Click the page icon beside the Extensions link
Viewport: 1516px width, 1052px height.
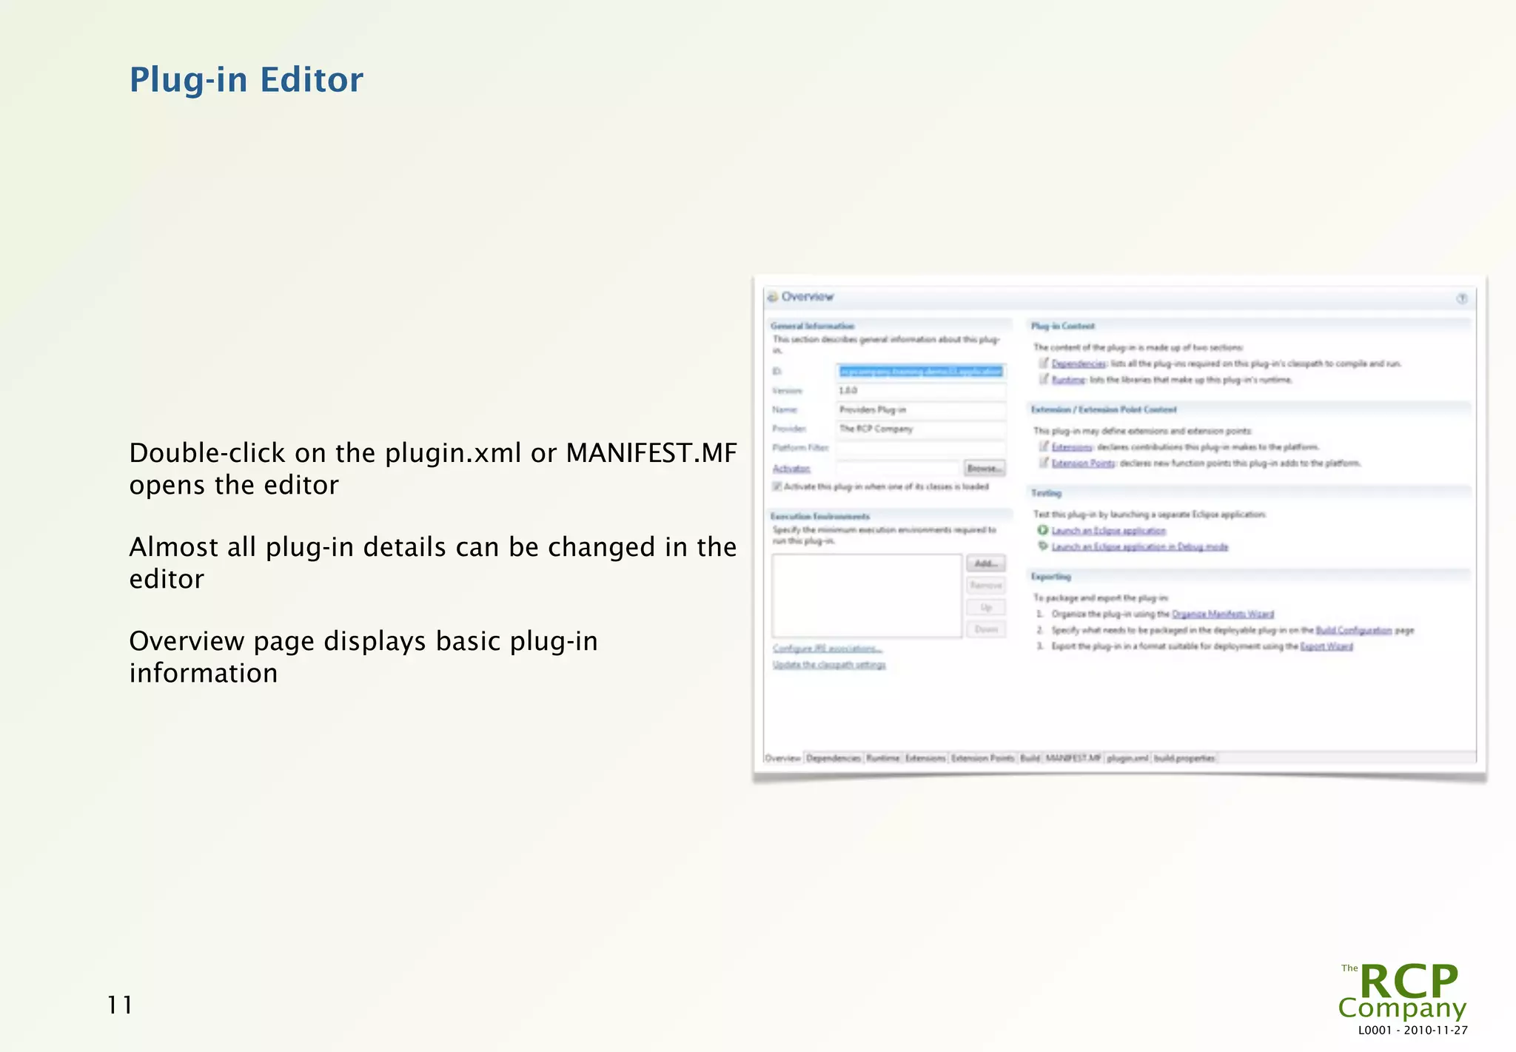(1044, 446)
